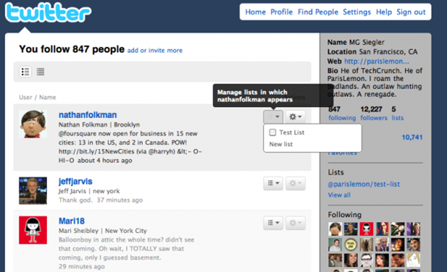This screenshot has width=447, height=272.
Task: Collapse nathanfolkman's lists dropdown button
Action: coord(273,117)
